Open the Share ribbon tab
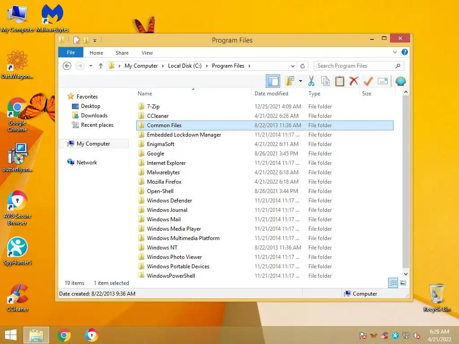 point(122,53)
